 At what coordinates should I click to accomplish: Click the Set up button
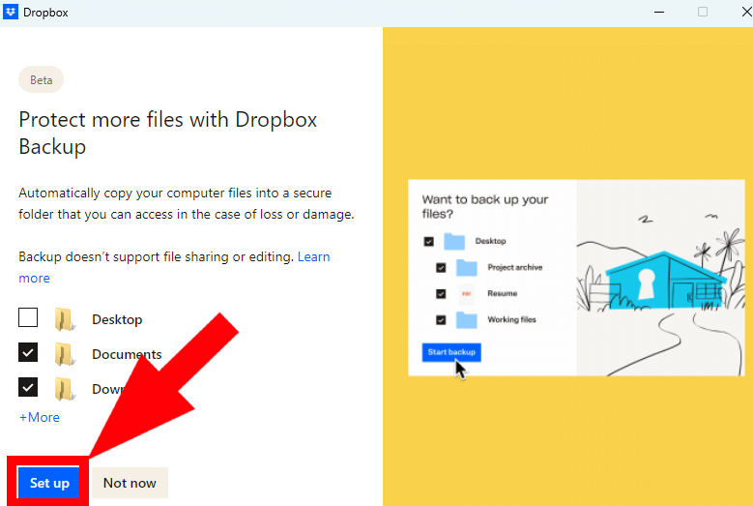(x=48, y=483)
